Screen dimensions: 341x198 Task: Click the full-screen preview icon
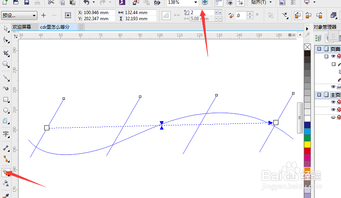click(205, 2)
